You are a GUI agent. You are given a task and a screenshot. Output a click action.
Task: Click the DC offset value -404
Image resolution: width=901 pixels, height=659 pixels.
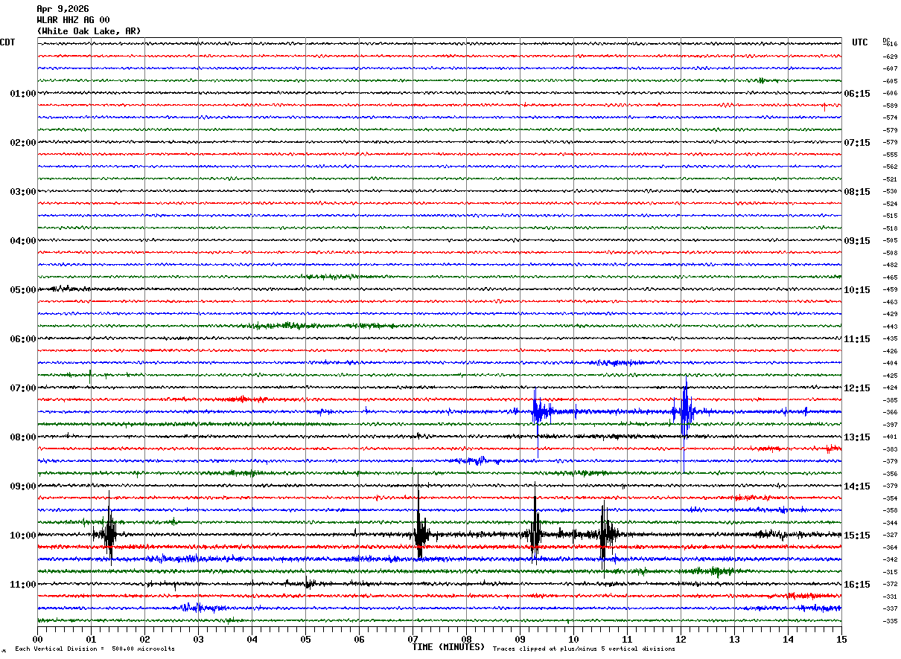pyautogui.click(x=890, y=363)
